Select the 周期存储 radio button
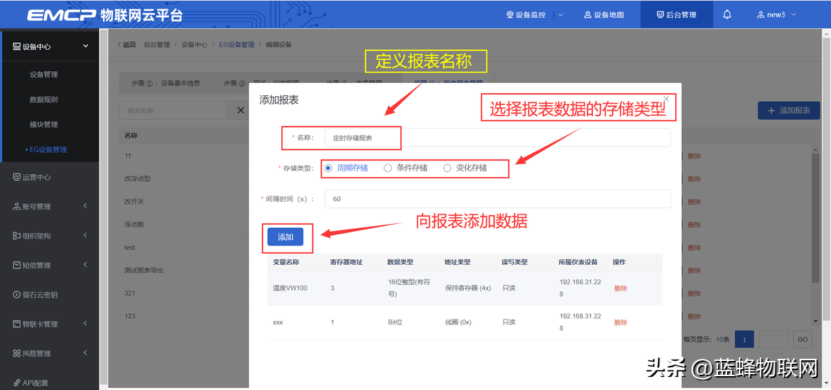This screenshot has height=390, width=831. pos(328,168)
